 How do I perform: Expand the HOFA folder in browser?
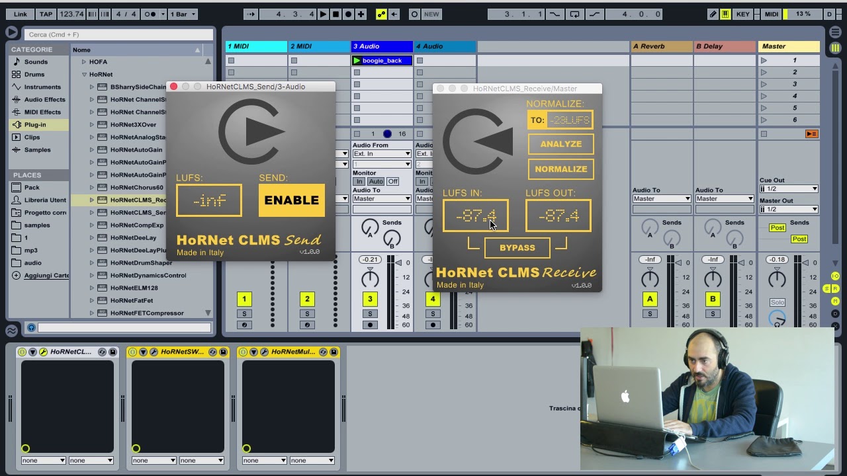pos(84,61)
